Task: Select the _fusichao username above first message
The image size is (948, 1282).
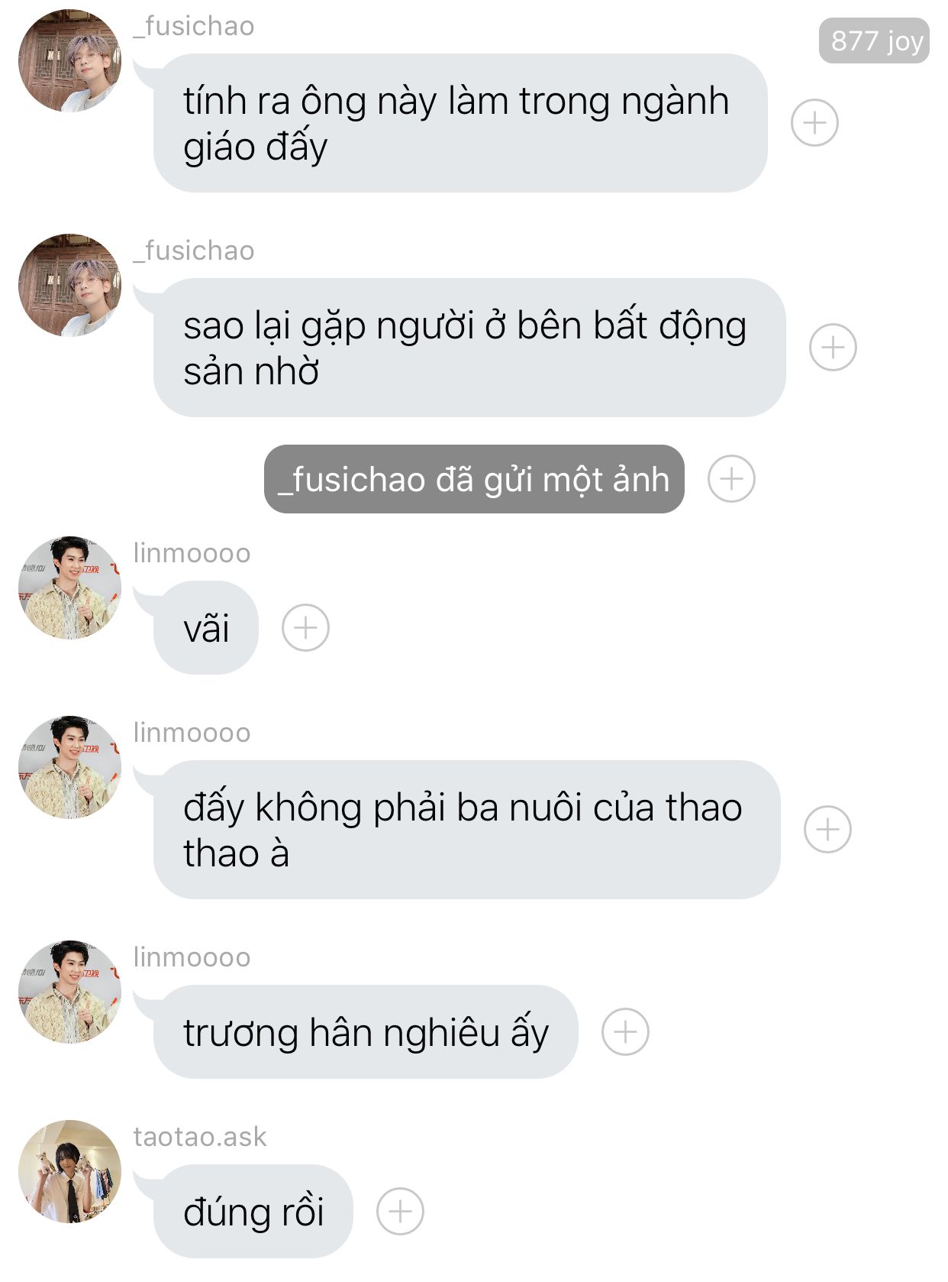Action: click(194, 26)
